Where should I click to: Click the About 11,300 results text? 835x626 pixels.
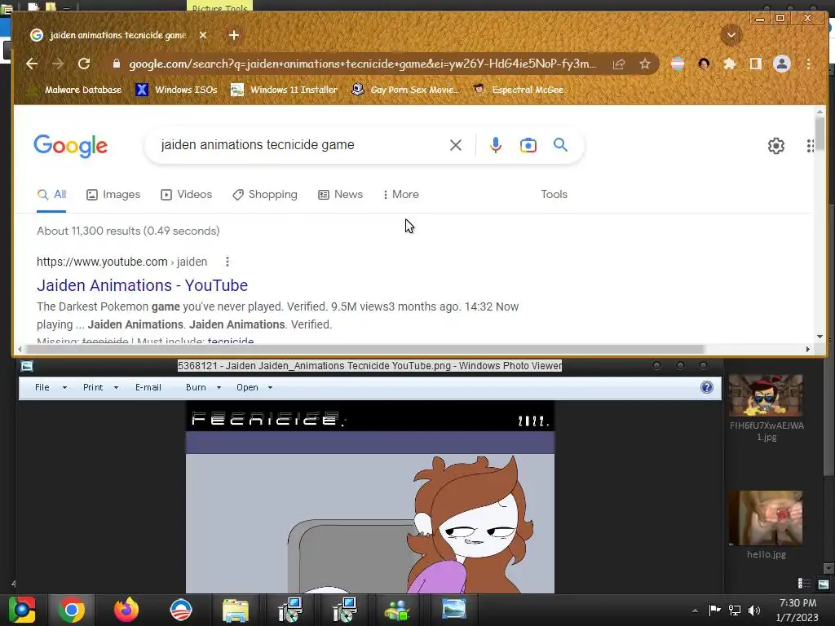coord(128,231)
